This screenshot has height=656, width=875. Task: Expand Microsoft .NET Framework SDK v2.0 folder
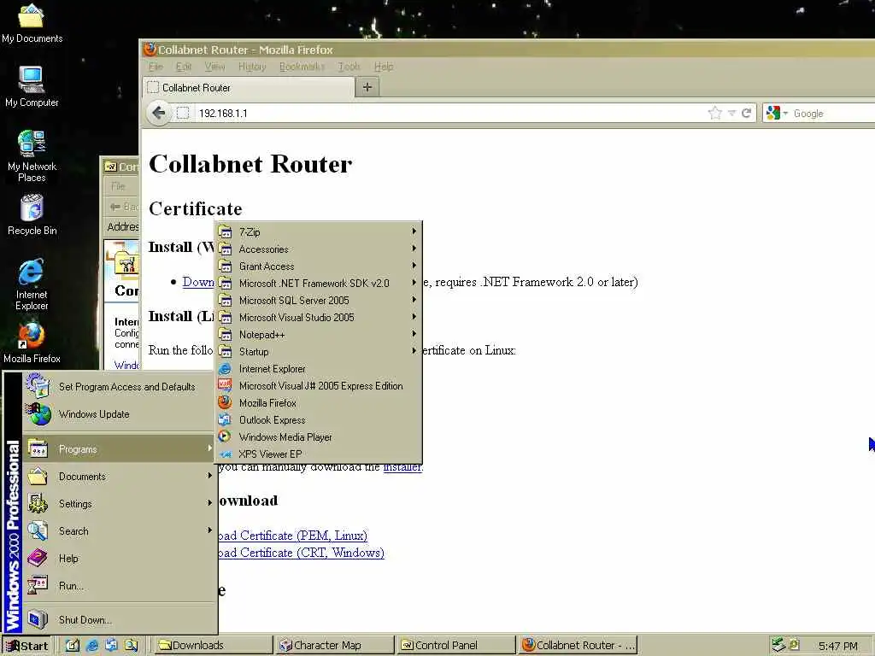tap(319, 284)
